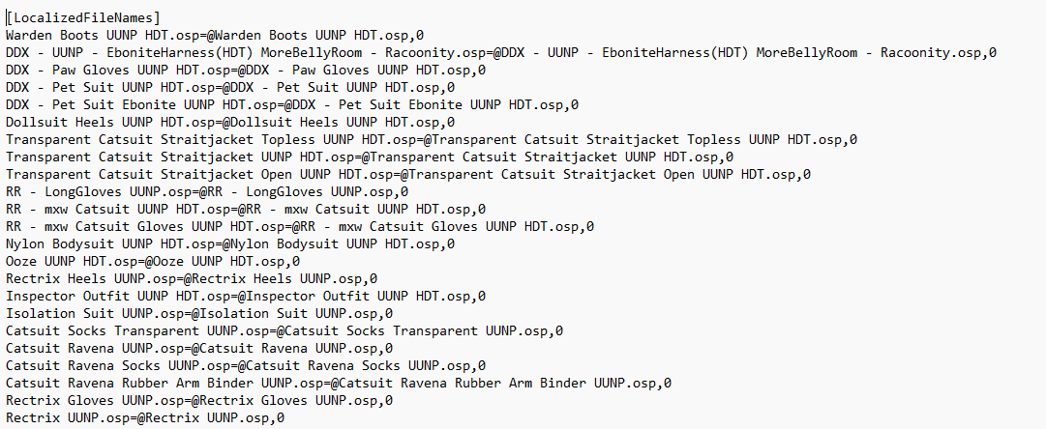Viewport: 1046px width, 429px height.
Task: Click the Isolation Suit UUNP line
Action: [199, 313]
